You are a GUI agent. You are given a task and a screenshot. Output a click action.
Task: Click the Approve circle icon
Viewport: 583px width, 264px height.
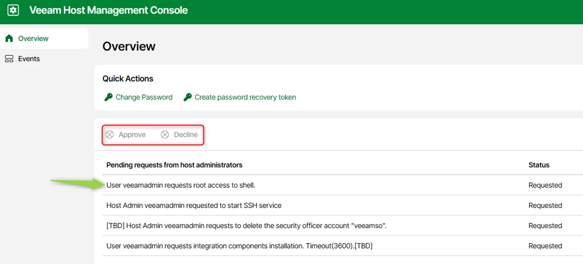click(x=110, y=135)
